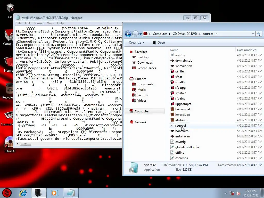This screenshot has height=198, width=264.
Task: Select the hwexclude file icon
Action: [x=172, y=115]
